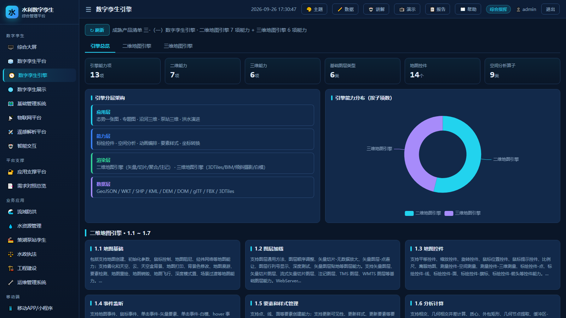
Task: Click the 讲解 button
Action: (x=376, y=9)
